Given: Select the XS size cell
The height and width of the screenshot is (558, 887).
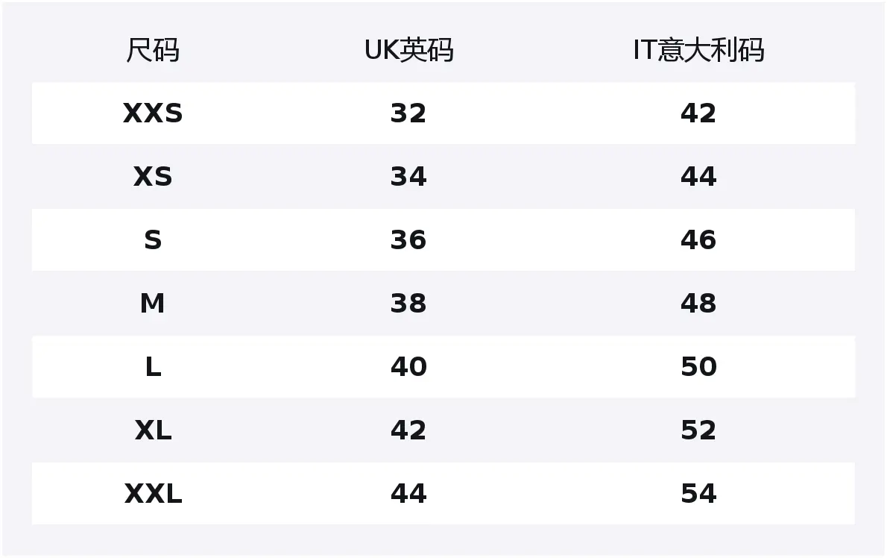Looking at the screenshot, I should point(153,177).
